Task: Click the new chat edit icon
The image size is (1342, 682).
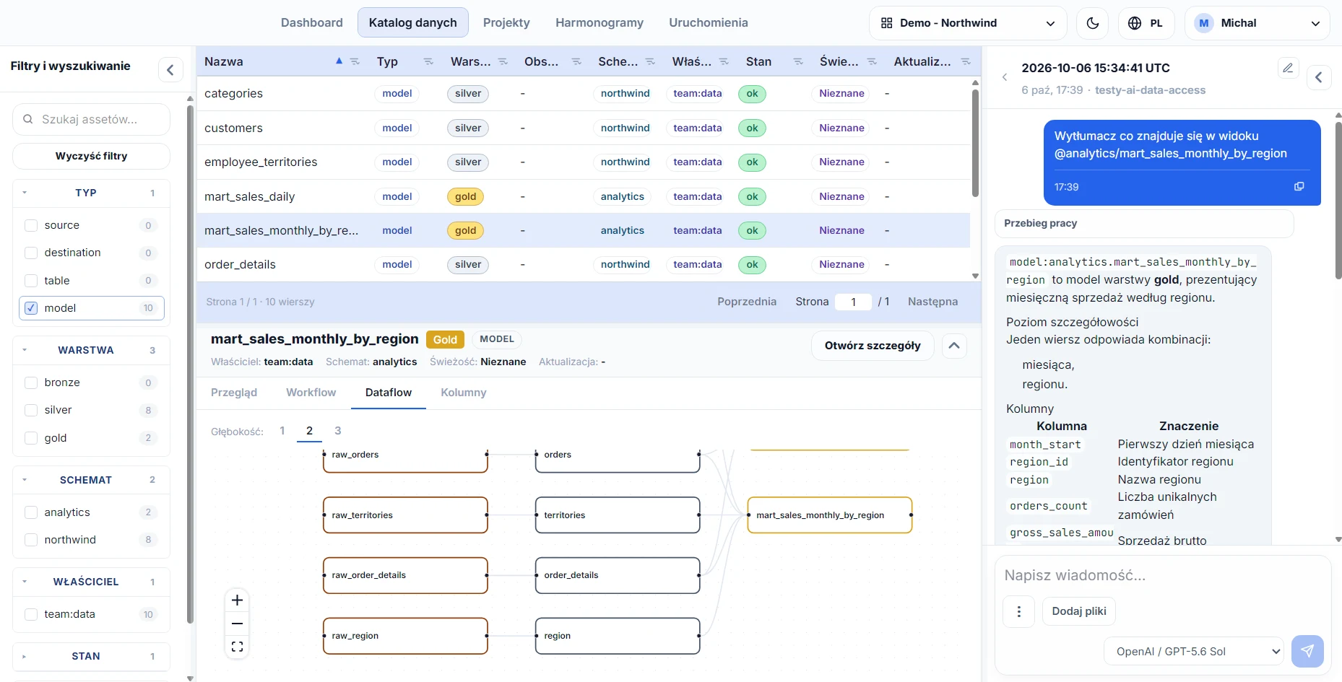Action: tap(1288, 68)
